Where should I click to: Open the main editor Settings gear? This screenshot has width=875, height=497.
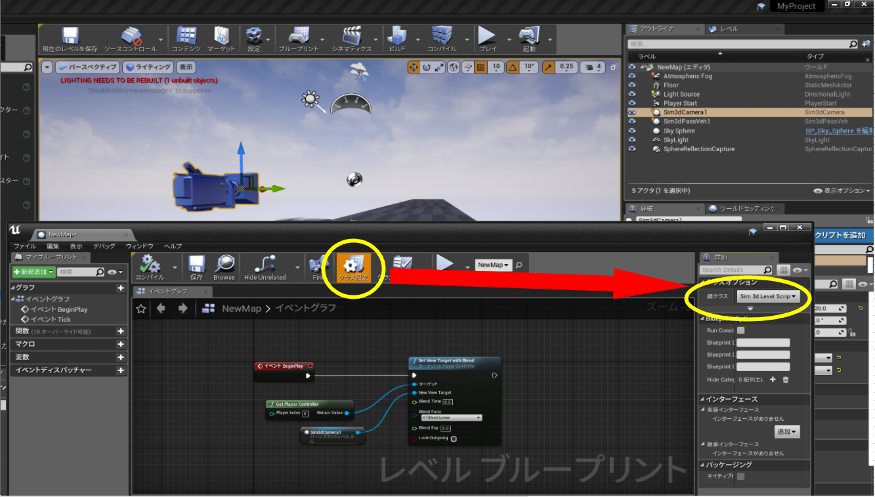(x=254, y=39)
